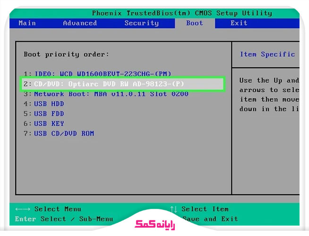Click Enter Select / Sub-Menu hint
This screenshot has width=309, height=236.
(64, 219)
